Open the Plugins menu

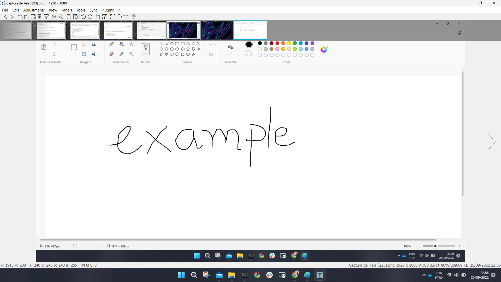(108, 10)
